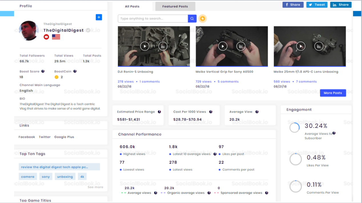Select the unboxing tag
The width and height of the screenshot is (362, 203).
point(65,177)
